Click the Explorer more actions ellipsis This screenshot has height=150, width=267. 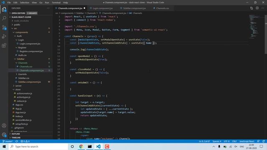tap(48, 8)
